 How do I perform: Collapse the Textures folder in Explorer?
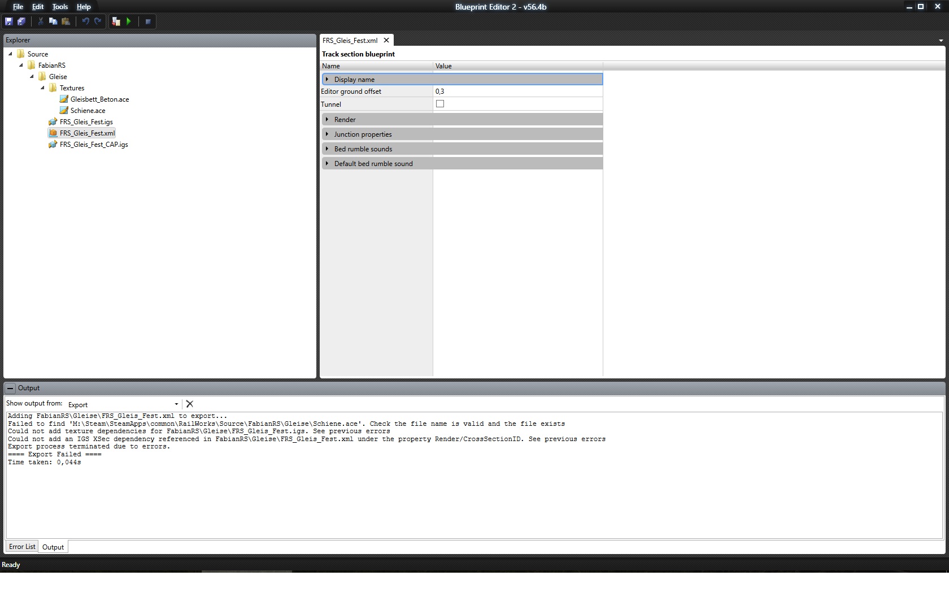click(x=42, y=88)
